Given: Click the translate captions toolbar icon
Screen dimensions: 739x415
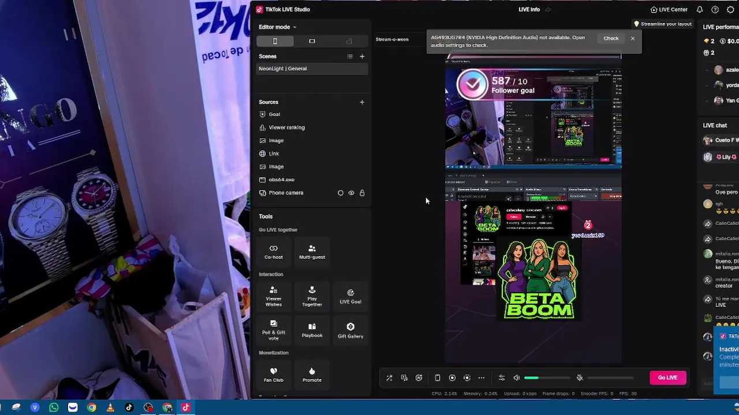Looking at the screenshot, I should 404,378.
